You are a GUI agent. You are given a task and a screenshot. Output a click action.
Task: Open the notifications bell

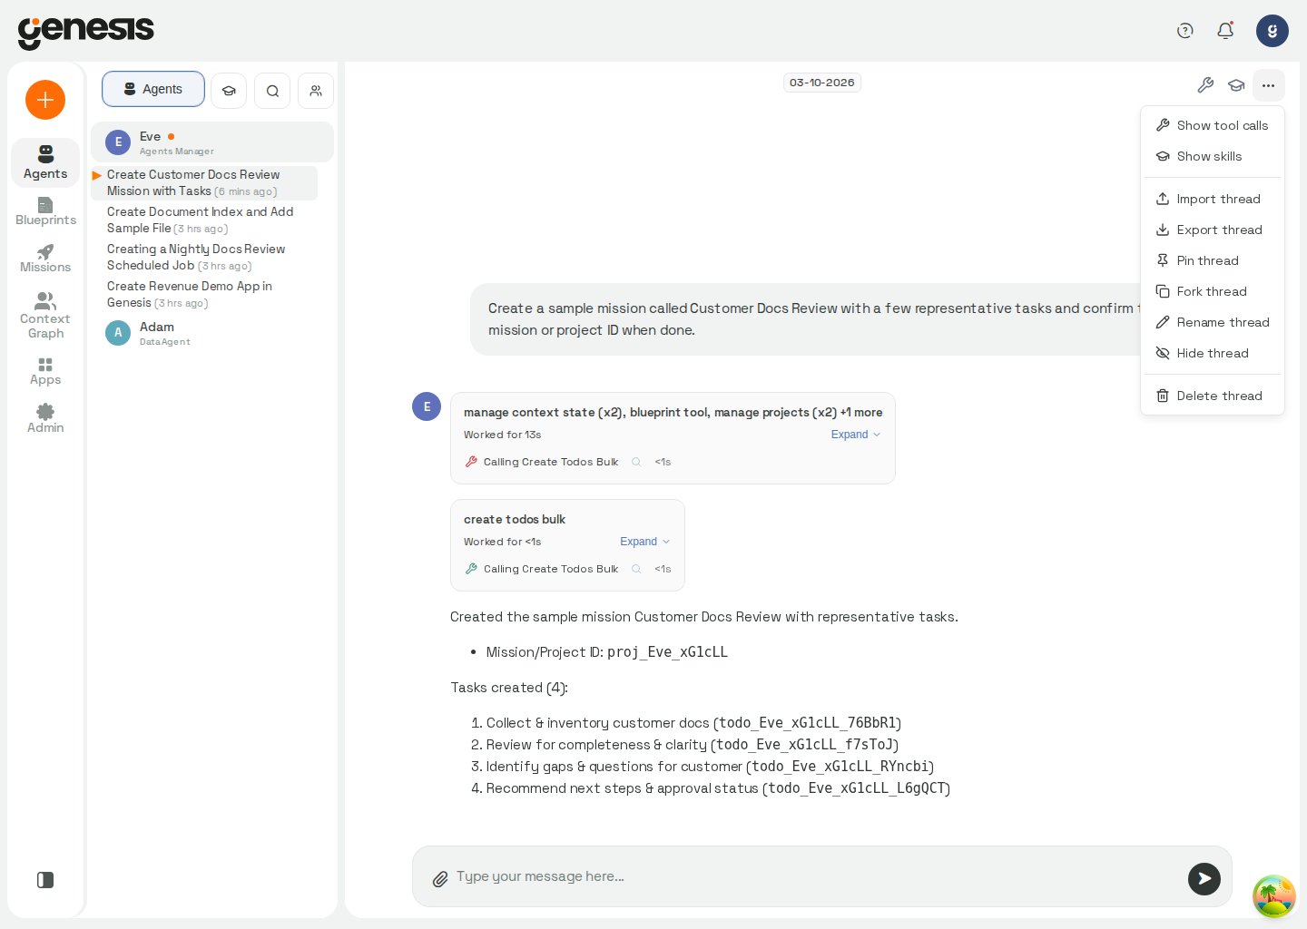(x=1225, y=31)
